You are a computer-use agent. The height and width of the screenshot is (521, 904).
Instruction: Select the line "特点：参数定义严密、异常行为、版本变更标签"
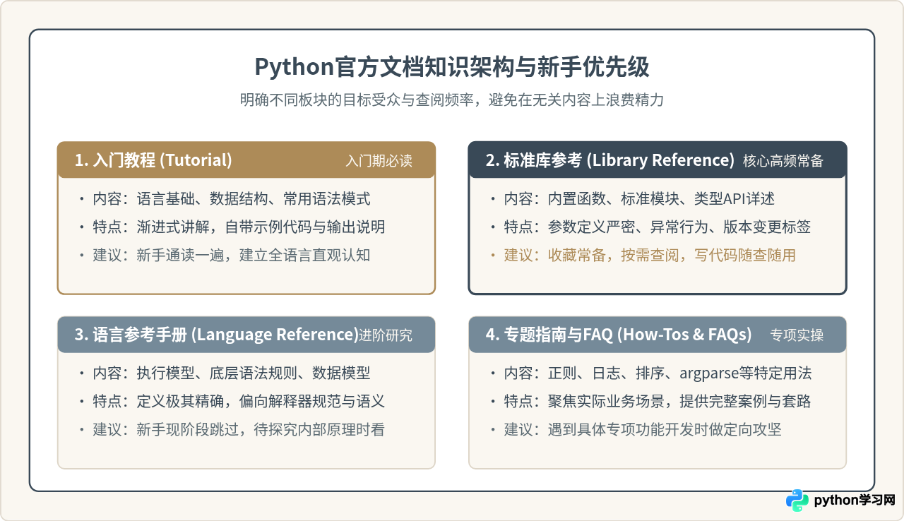658,227
